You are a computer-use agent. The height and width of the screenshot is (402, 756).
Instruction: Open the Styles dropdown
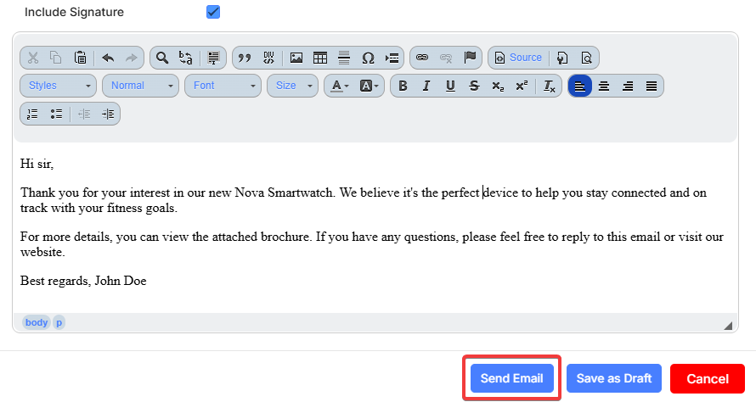pos(58,86)
